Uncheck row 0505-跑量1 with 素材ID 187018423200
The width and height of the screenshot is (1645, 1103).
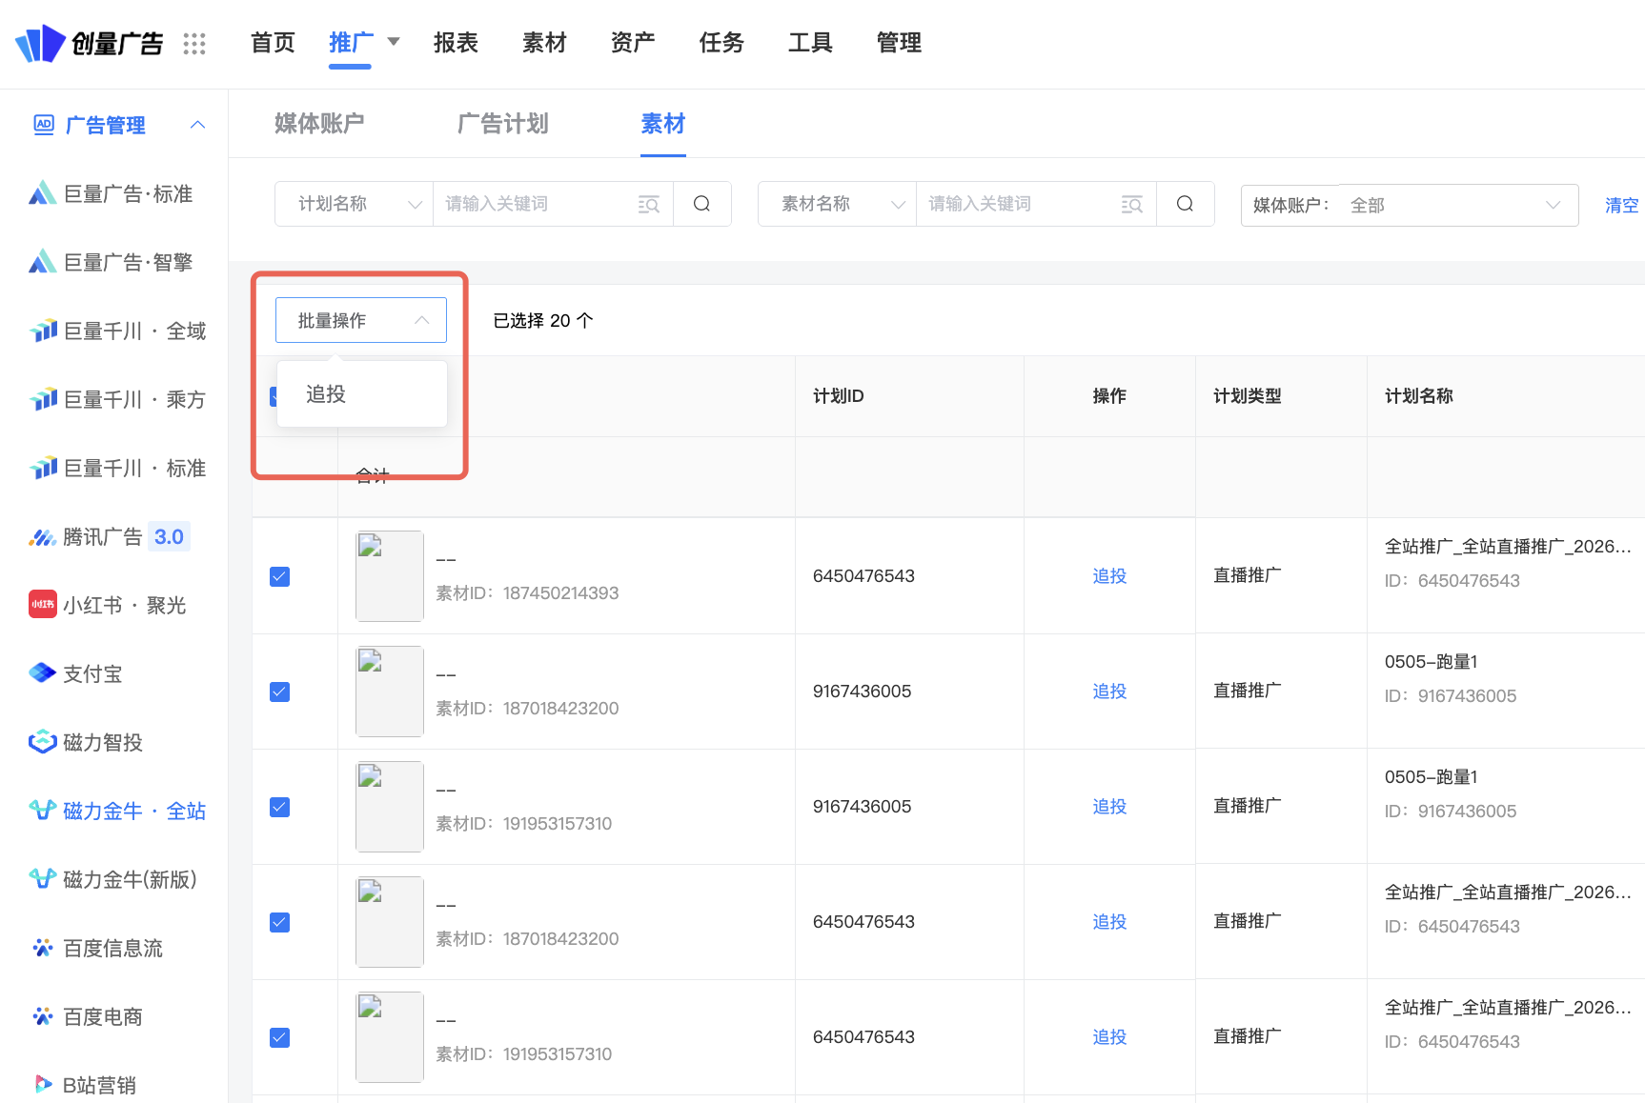[279, 692]
